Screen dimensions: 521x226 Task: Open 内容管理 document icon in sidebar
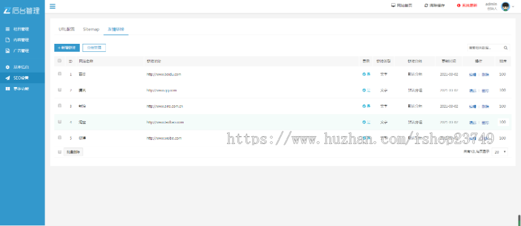8,40
